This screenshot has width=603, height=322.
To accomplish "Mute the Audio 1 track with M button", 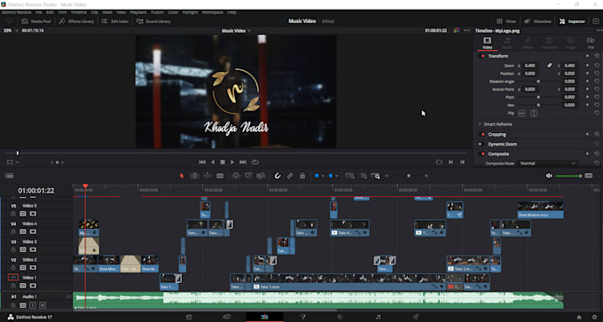I will tap(43, 305).
